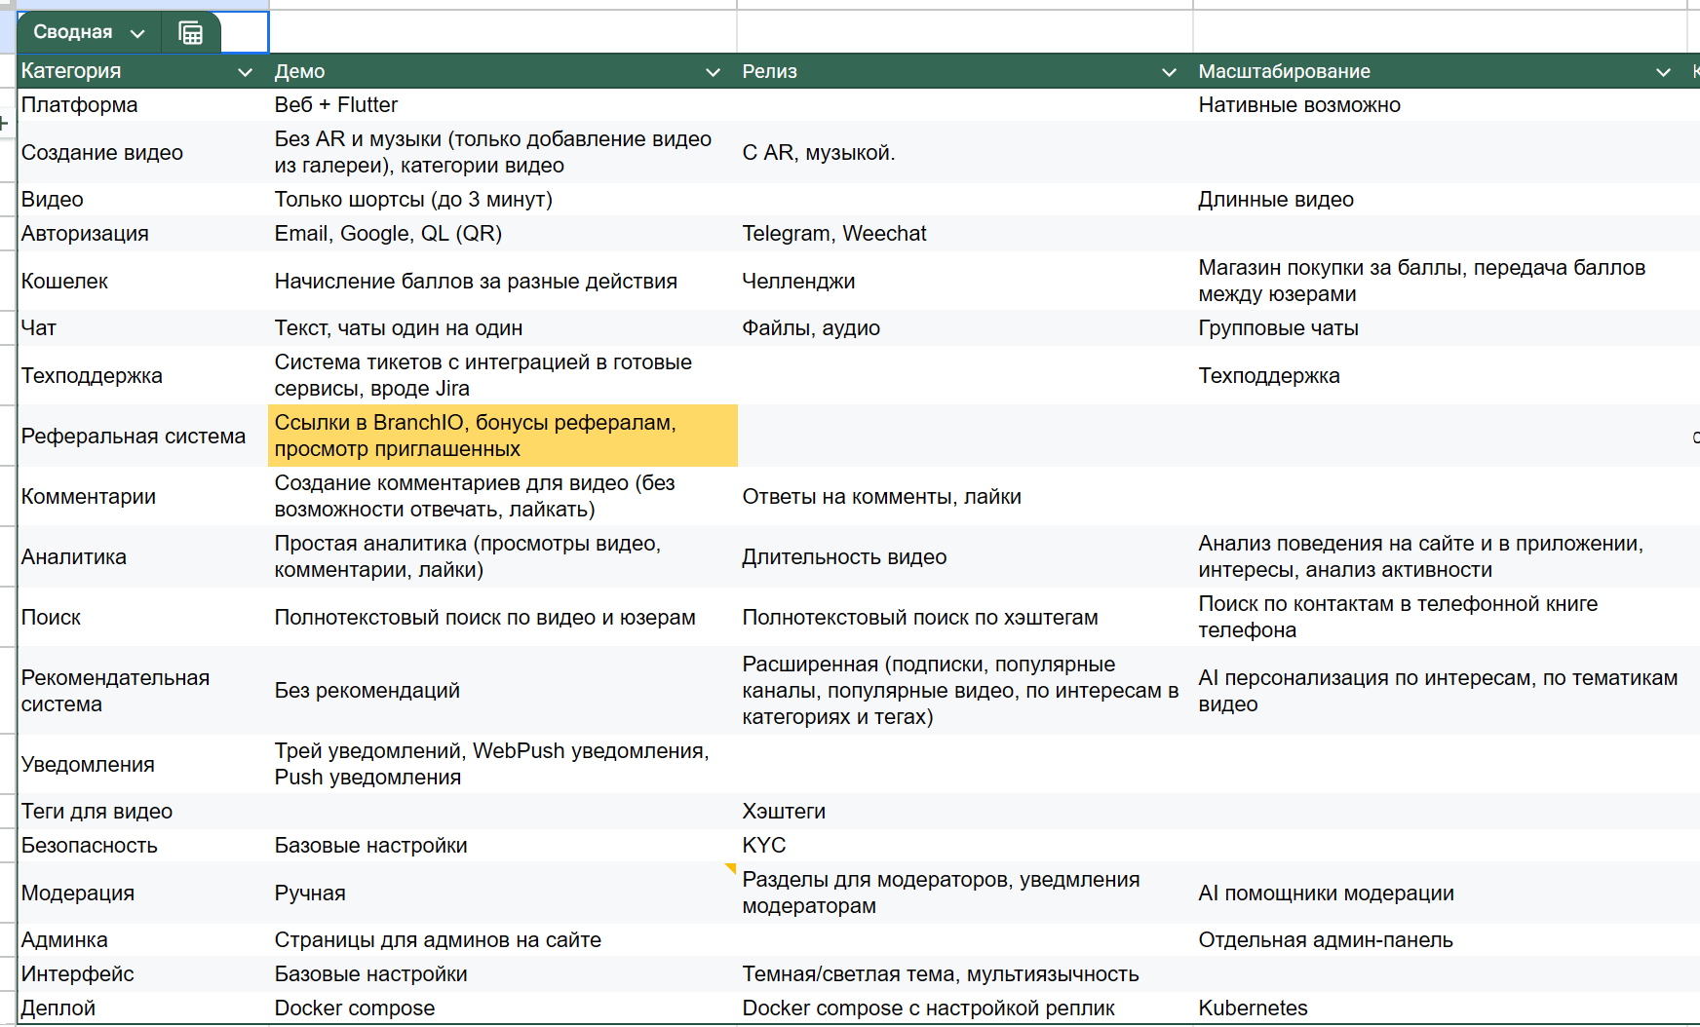The image size is (1700, 1027).
Task: Select the KYC cell in Релиз column
Action: (x=764, y=846)
